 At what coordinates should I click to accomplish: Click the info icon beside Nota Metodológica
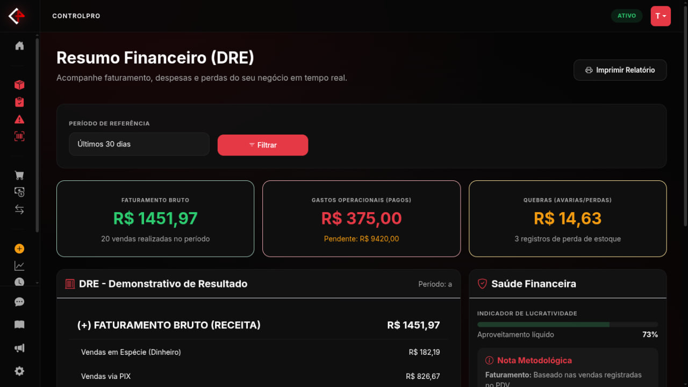(489, 361)
